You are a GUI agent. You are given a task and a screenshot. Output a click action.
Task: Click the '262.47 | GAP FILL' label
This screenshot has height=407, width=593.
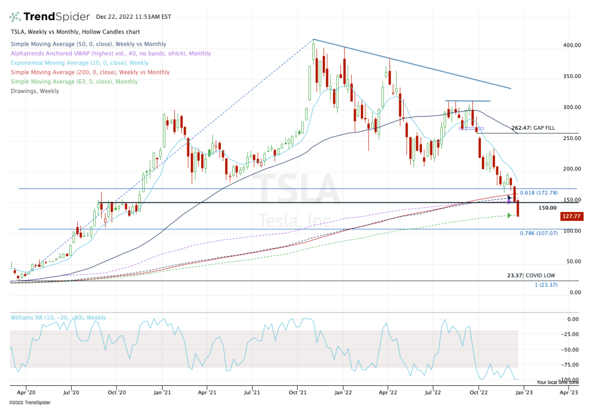(533, 127)
